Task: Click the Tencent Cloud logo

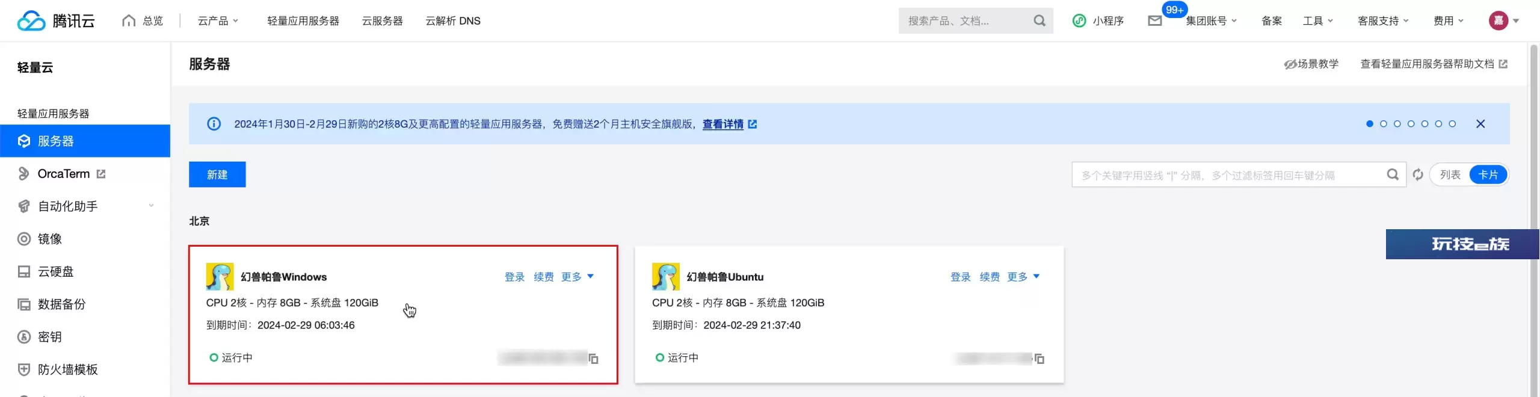Action: tap(56, 20)
